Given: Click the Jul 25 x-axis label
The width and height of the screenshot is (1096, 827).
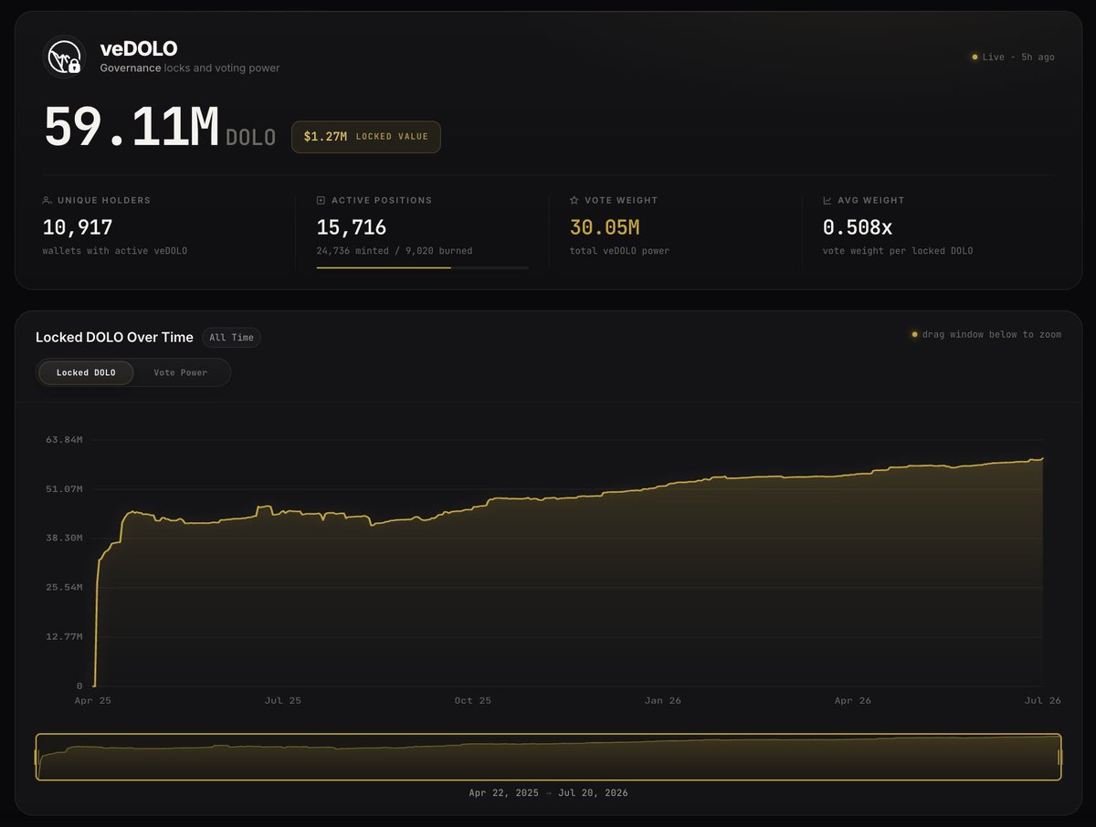Looking at the screenshot, I should point(283,701).
